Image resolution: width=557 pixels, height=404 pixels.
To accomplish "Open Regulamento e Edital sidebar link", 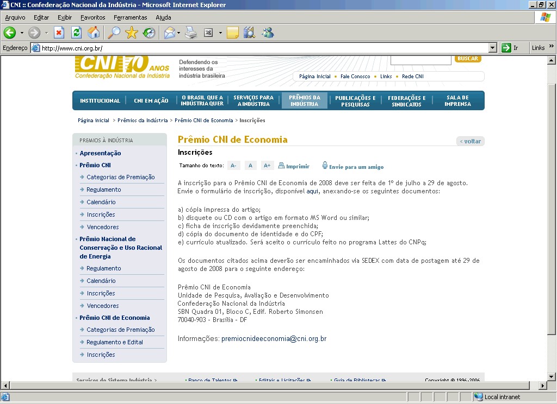I will pyautogui.click(x=114, y=342).
